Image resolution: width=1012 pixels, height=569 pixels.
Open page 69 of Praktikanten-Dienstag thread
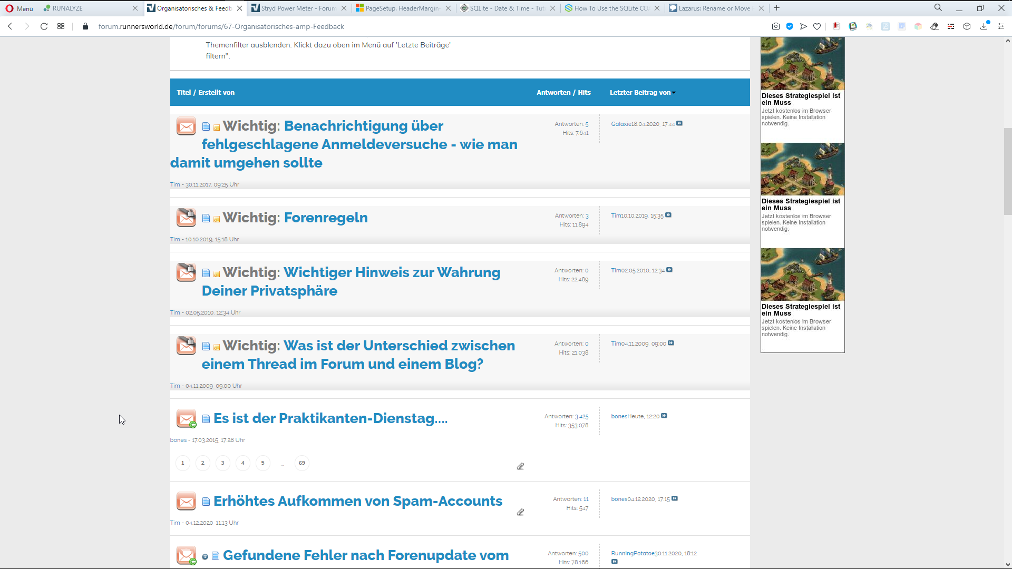pyautogui.click(x=302, y=463)
